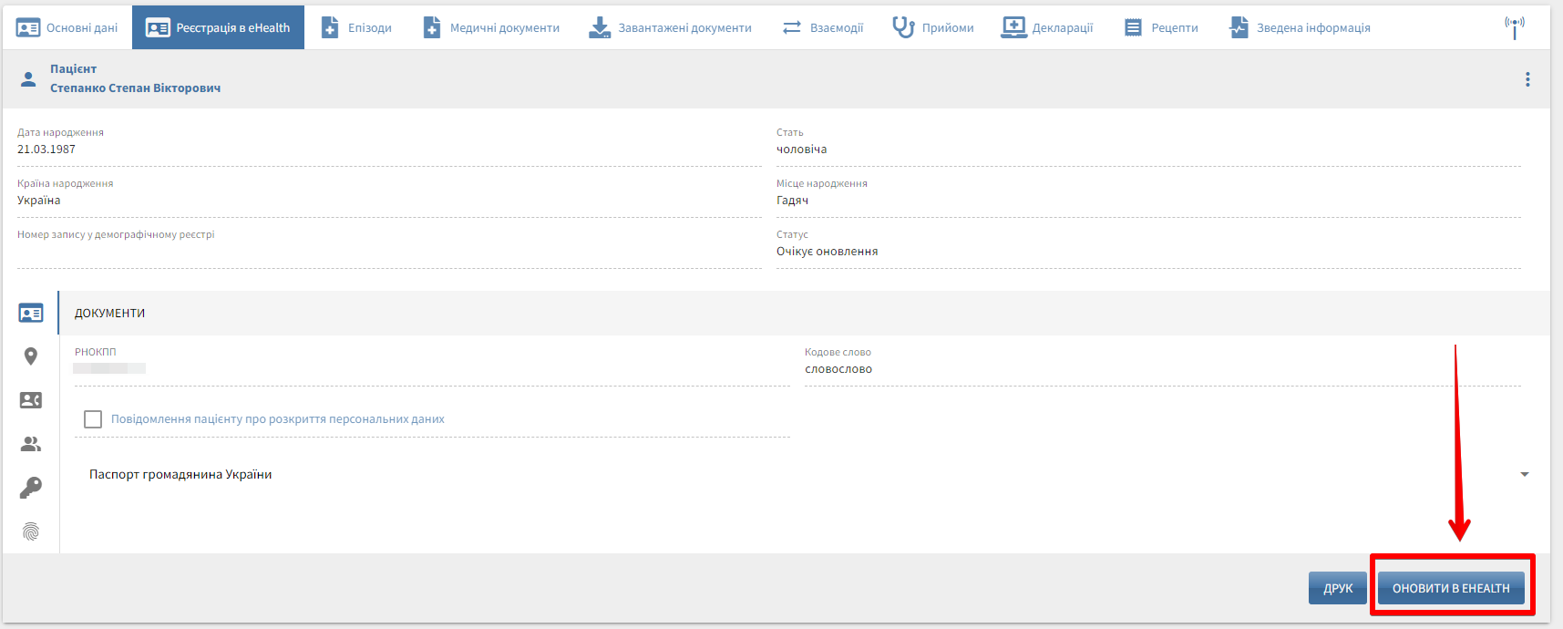This screenshot has height=629, width=1563.
Task: Switch to the Рецепти tab
Action: pyautogui.click(x=1161, y=27)
